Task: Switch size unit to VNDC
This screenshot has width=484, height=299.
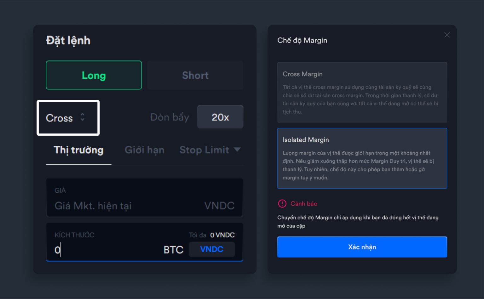Action: [x=212, y=249]
